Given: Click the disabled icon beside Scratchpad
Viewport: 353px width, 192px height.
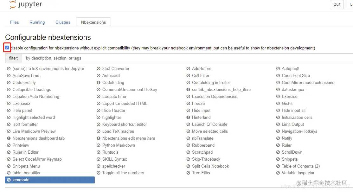Looking at the screenshot, I should tap(188, 152).
